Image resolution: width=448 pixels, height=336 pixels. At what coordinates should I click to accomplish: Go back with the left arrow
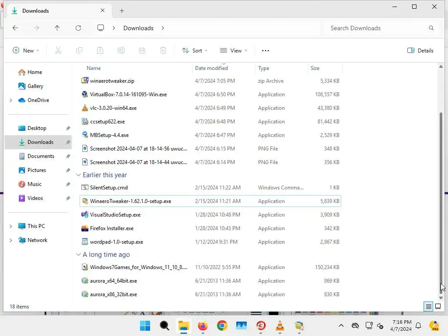(x=15, y=28)
